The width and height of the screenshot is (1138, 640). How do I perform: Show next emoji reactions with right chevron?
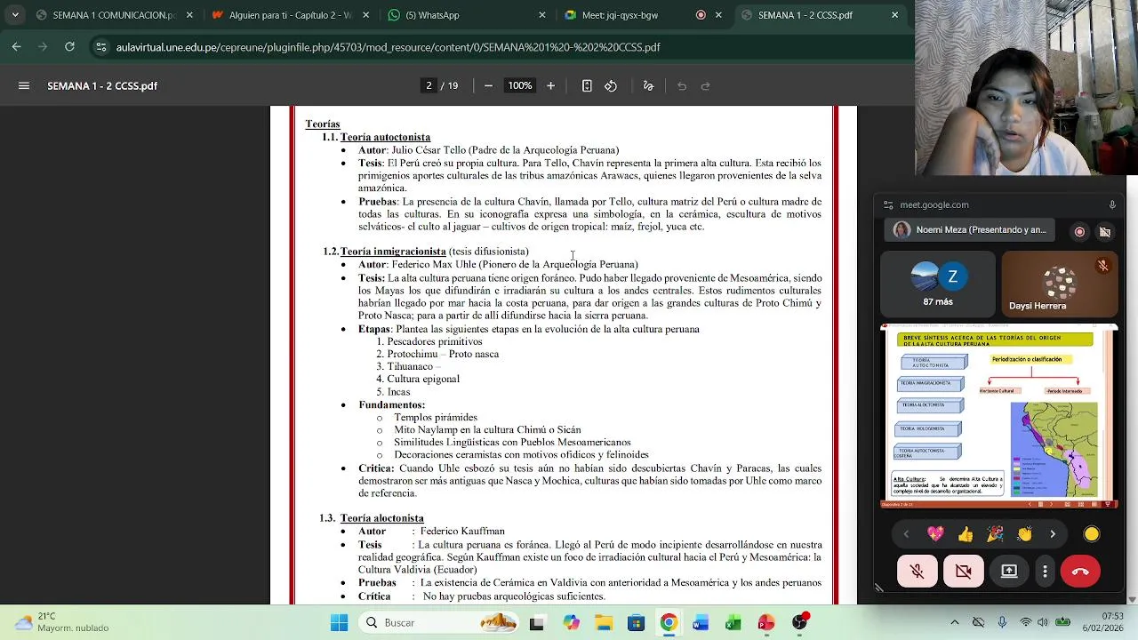pyautogui.click(x=1053, y=533)
